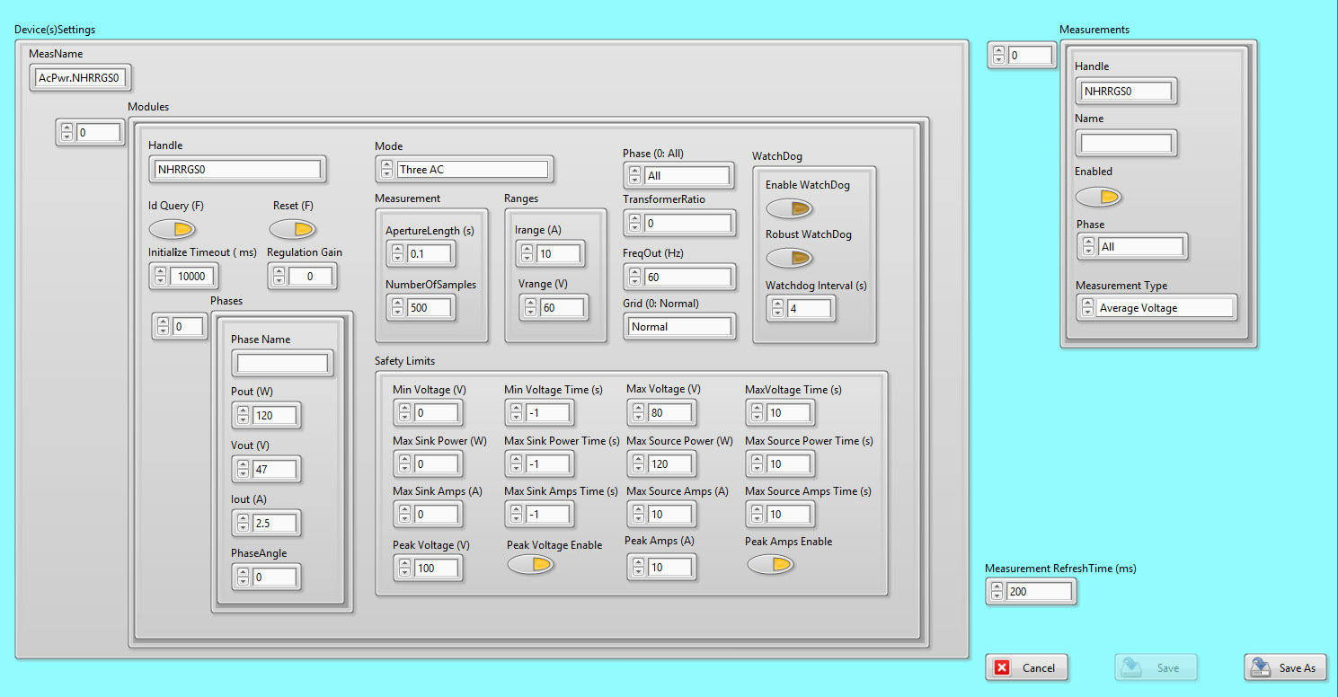
Task: Open the Mode selector showing Three AC
Action: (464, 169)
